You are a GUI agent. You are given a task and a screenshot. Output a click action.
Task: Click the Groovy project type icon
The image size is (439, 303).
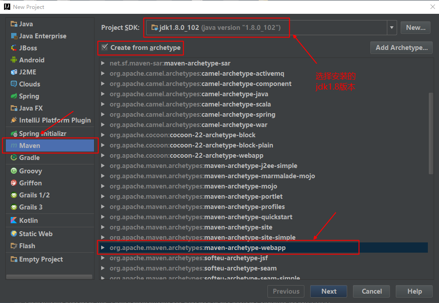[14, 171]
